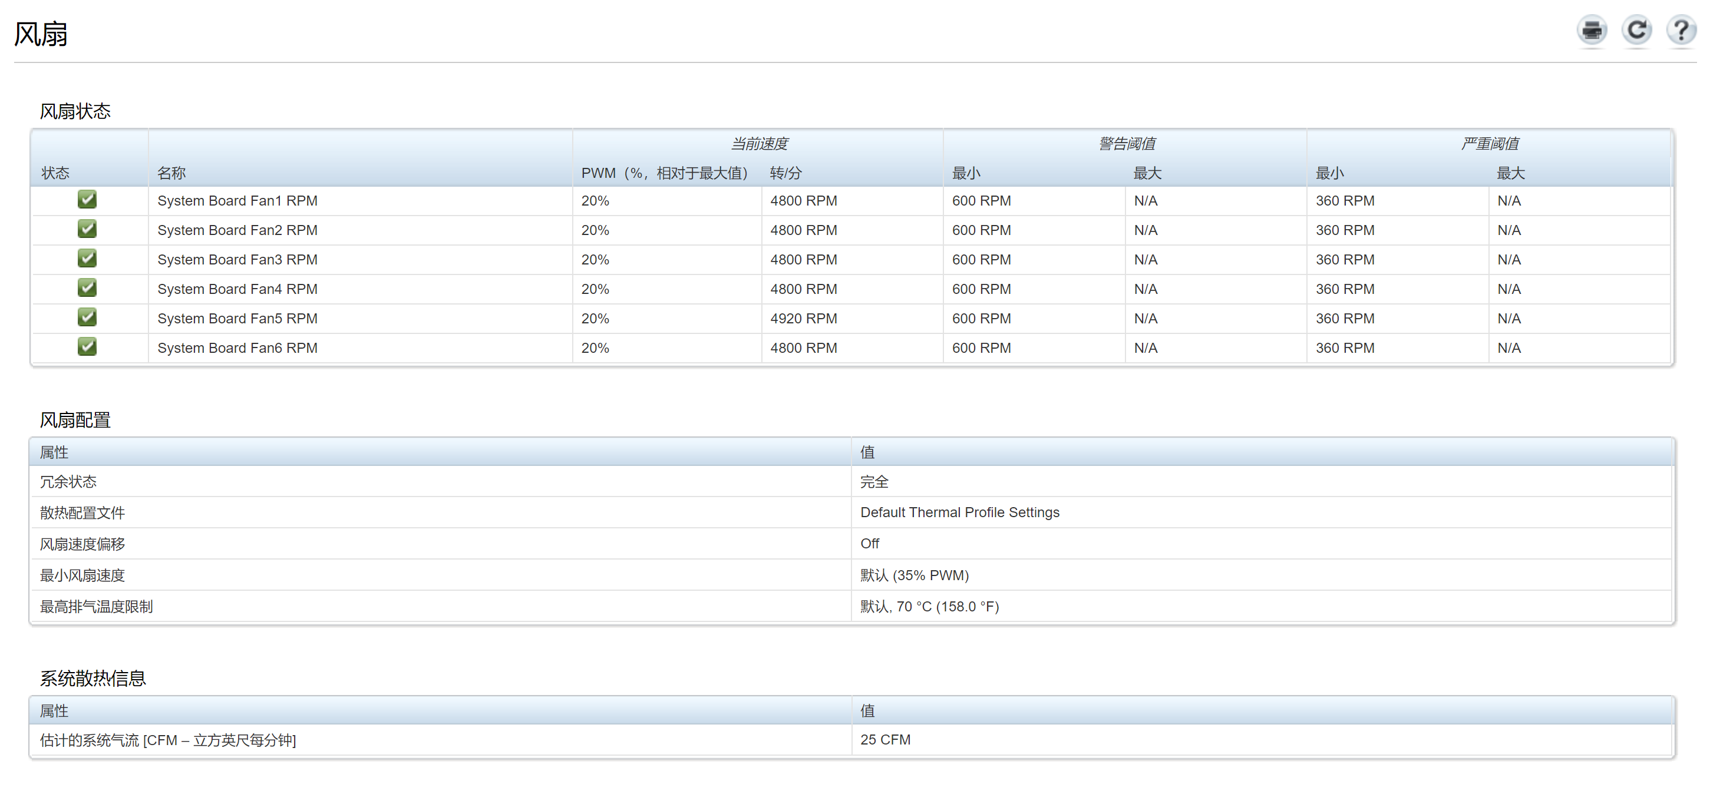Click Default Thermal Profile Settings value
The image size is (1710, 804).
tap(959, 513)
